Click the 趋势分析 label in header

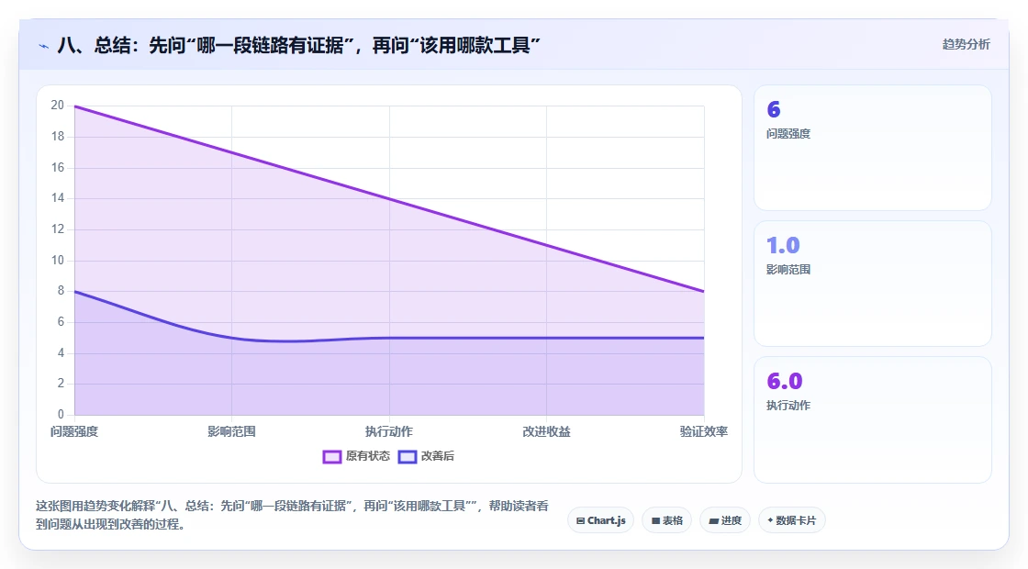(966, 45)
